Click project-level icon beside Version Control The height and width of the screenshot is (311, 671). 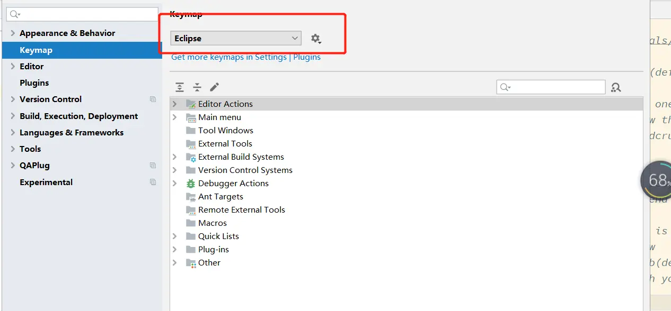click(x=153, y=99)
